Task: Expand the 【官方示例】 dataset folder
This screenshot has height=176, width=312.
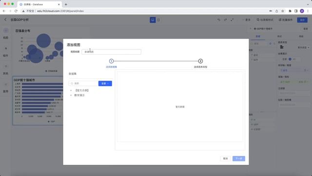Action: 71,90
